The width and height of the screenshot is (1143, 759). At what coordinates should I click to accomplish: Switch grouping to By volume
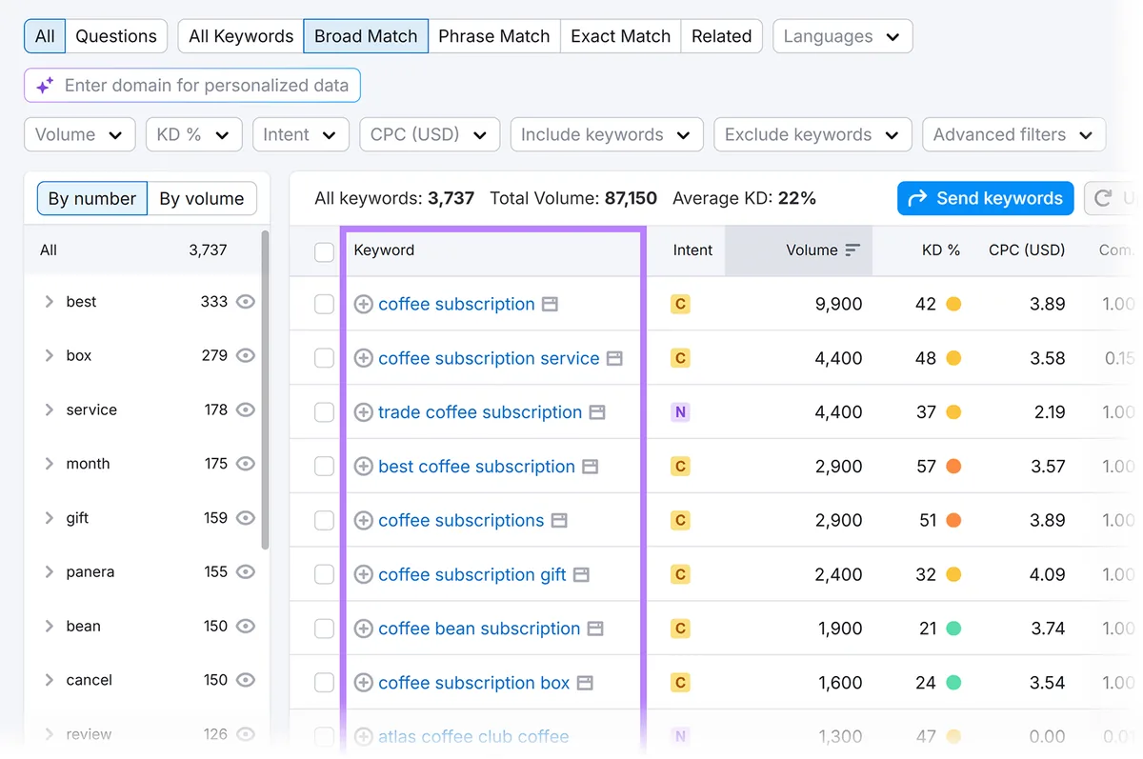coord(202,199)
